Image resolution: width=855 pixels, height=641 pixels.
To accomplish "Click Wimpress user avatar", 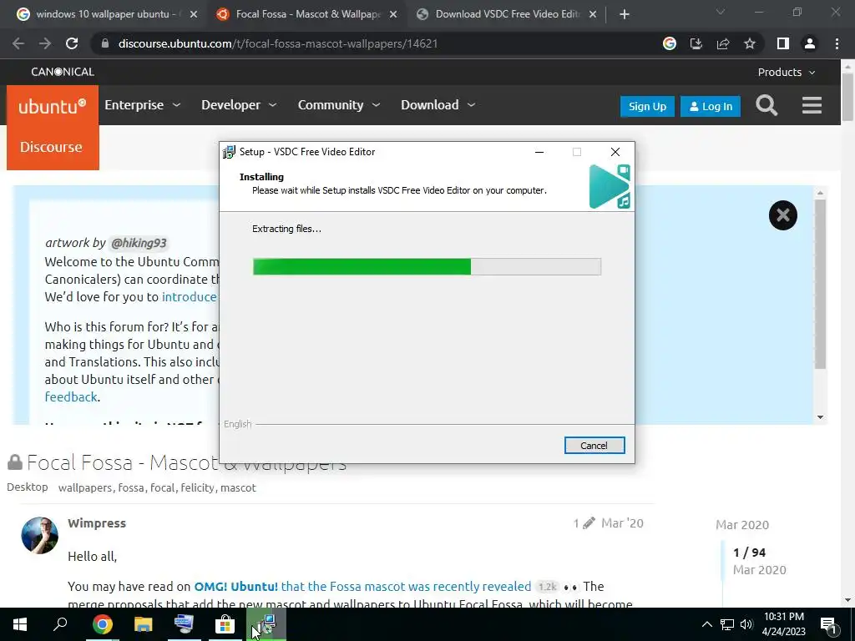I will click(40, 535).
